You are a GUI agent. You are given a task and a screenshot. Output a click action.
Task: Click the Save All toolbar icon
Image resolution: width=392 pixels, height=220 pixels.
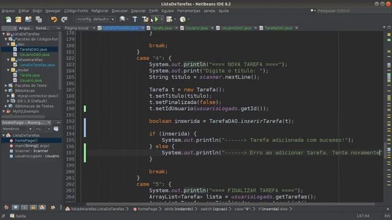click(x=39, y=19)
